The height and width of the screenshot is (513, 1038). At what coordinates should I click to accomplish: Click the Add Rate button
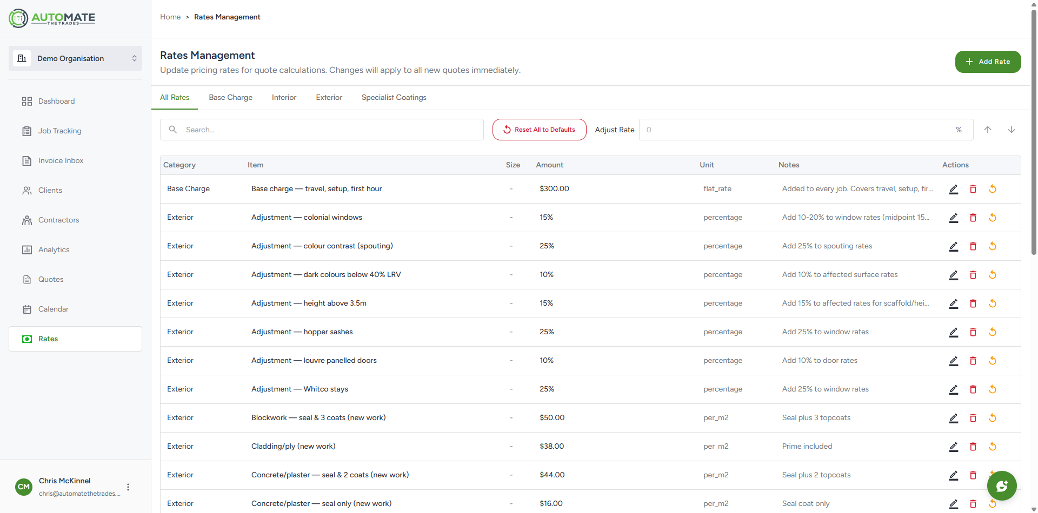click(988, 61)
